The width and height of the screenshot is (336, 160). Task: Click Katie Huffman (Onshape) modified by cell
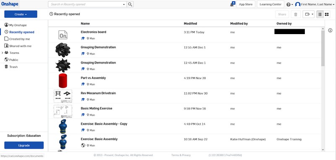pos(248,139)
